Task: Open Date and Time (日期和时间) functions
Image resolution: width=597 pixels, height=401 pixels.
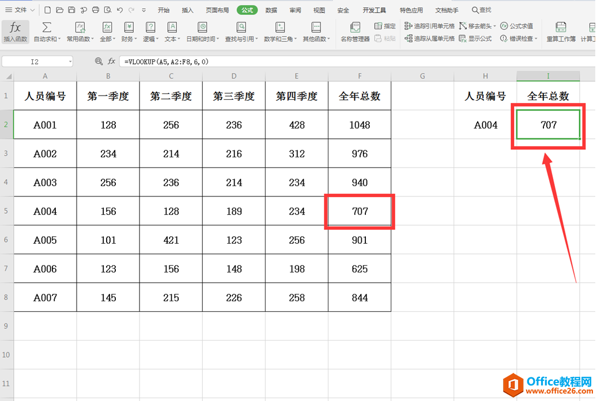Action: pos(203,32)
